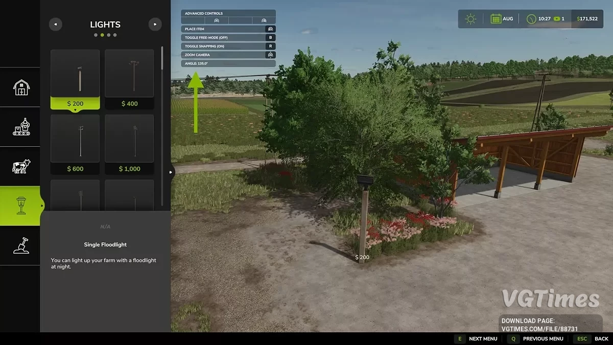Screen dimensions: 613x345
Task: Open the shovel landscaping category icon
Action: pyautogui.click(x=20, y=245)
